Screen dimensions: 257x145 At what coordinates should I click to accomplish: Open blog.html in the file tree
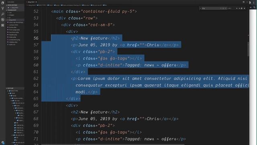pos(12,20)
